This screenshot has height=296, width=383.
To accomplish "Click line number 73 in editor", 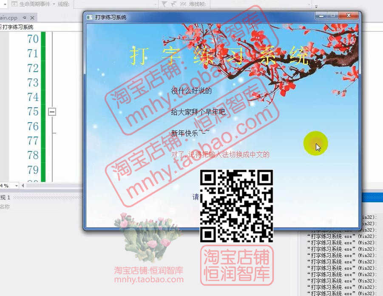I will (x=33, y=83).
